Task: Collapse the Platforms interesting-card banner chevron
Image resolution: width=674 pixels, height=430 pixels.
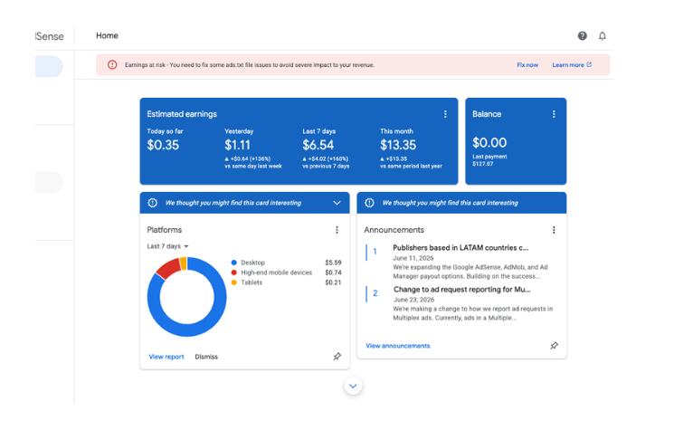Action: pos(337,203)
